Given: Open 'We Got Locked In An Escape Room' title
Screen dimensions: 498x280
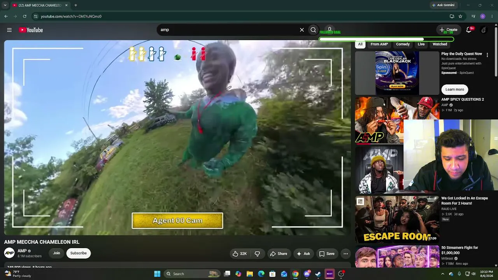Looking at the screenshot, I should pos(465,201).
